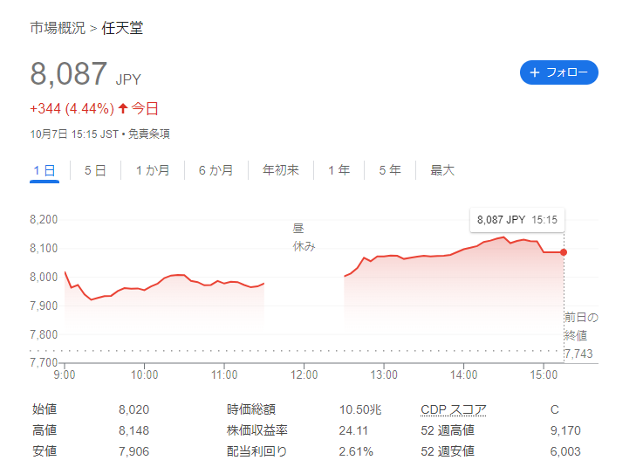Screen dimensions: 643x467
Task: Click the CDPスコア link
Action: [454, 409]
